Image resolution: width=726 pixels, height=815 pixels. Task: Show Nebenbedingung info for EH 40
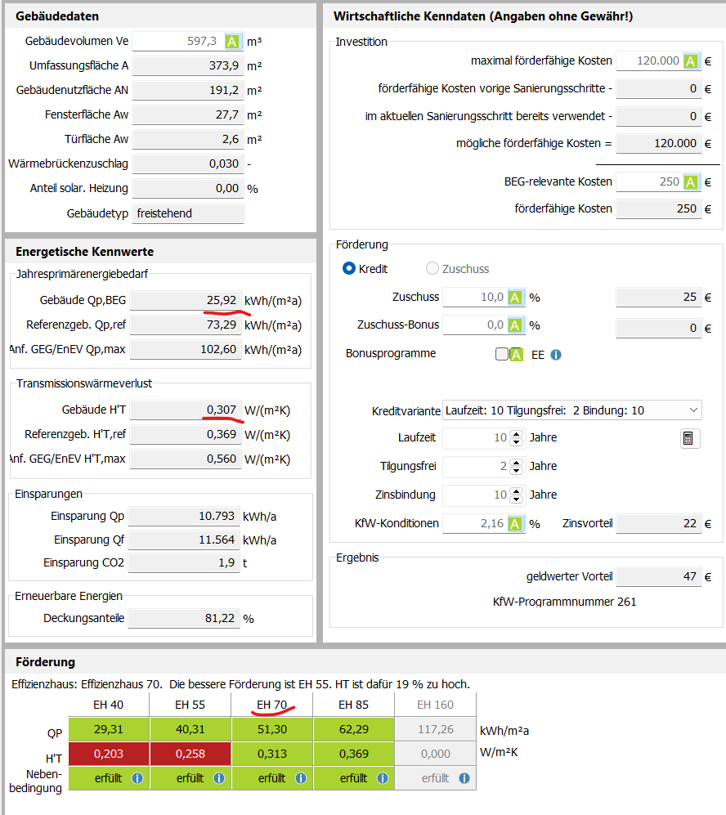(137, 778)
